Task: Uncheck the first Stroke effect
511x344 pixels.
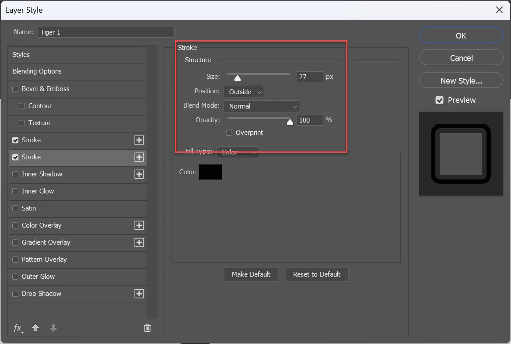Action: (15, 140)
